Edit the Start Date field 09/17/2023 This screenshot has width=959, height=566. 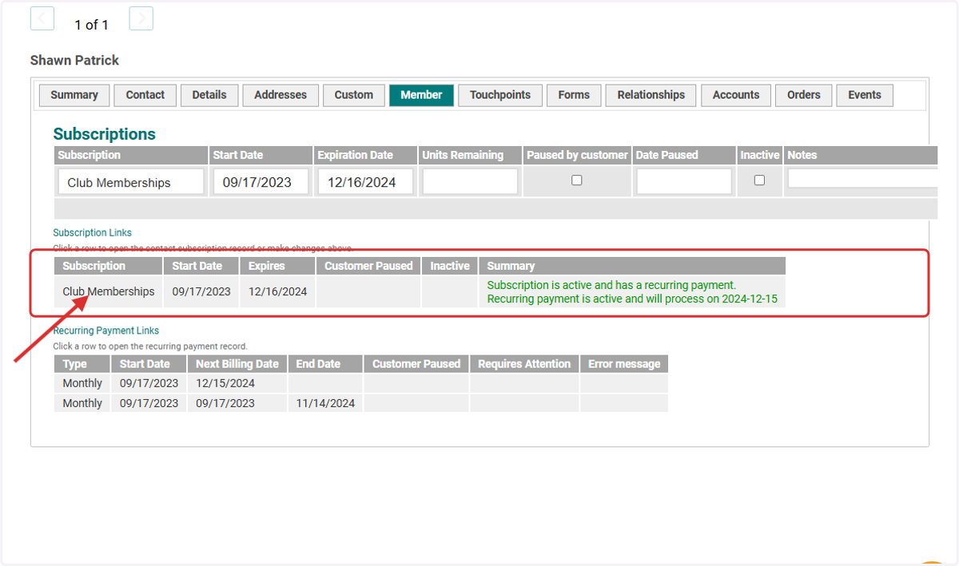tap(261, 182)
